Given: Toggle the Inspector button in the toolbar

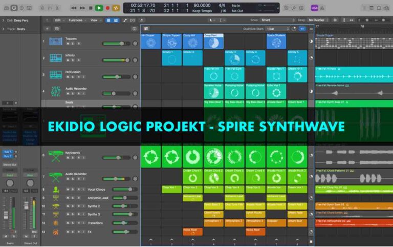Looking at the screenshot, I should (14, 8).
